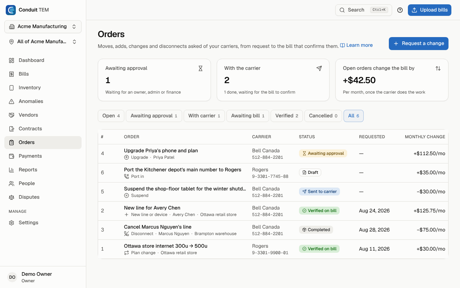Click the paper-plane icon on With the carrier card

click(x=319, y=68)
